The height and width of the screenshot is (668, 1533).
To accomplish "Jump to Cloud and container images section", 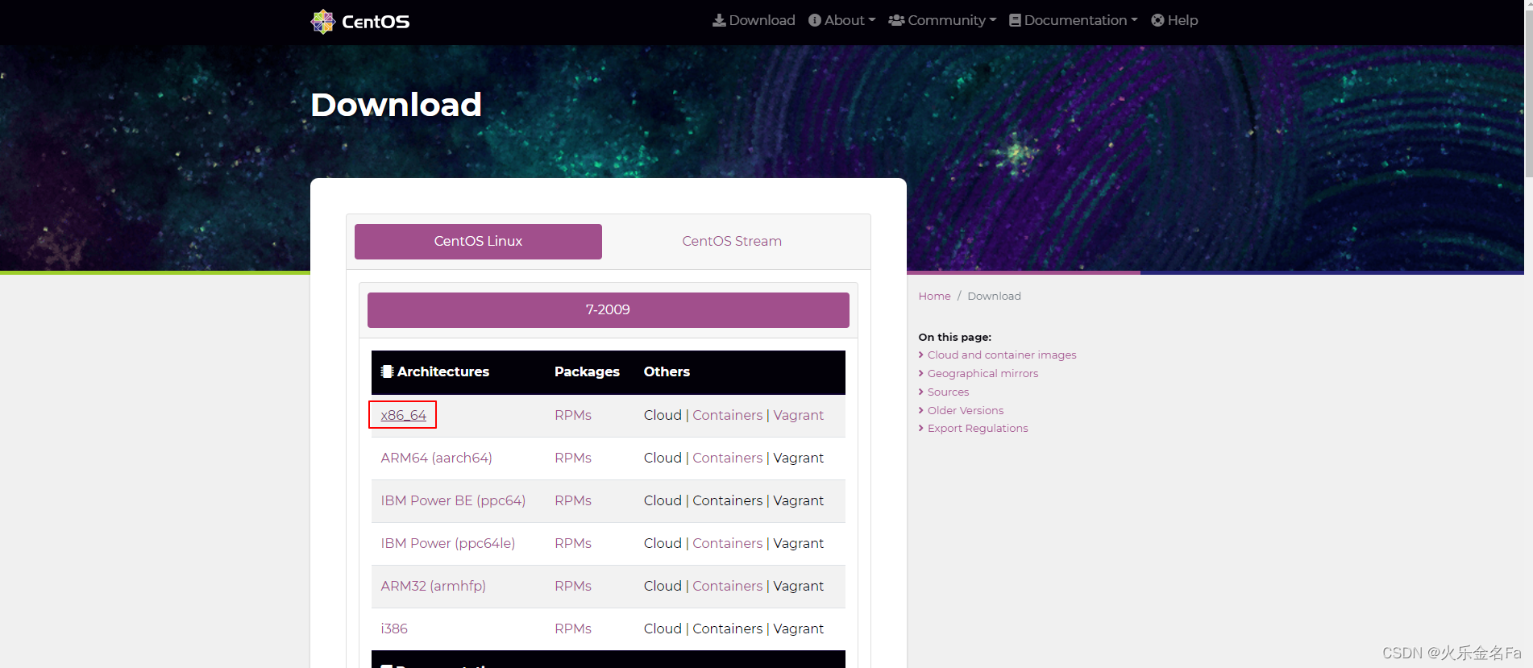I will [x=1001, y=355].
